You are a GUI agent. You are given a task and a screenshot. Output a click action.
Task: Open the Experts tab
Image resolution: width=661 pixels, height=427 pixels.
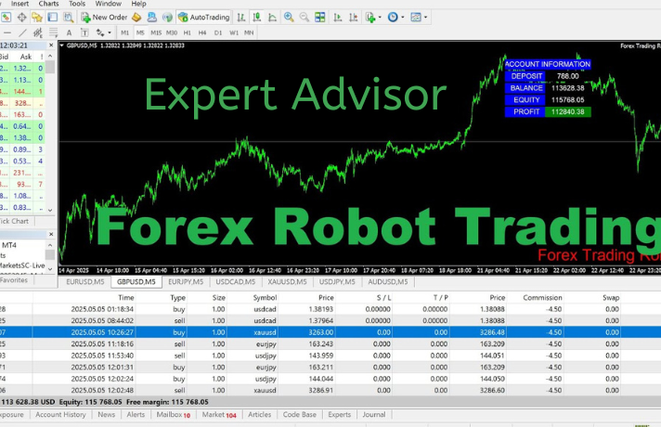340,415
